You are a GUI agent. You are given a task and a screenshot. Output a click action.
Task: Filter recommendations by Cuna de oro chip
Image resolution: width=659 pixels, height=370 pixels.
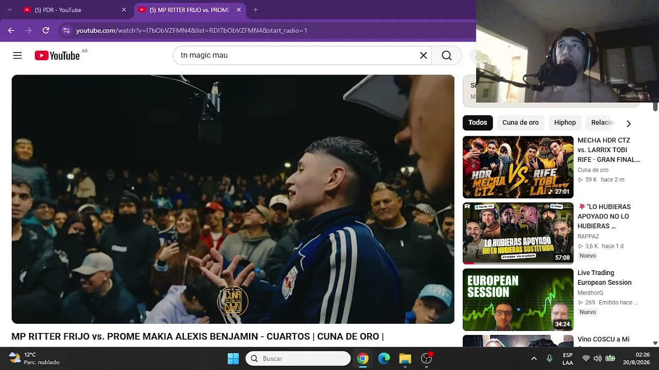[521, 123]
